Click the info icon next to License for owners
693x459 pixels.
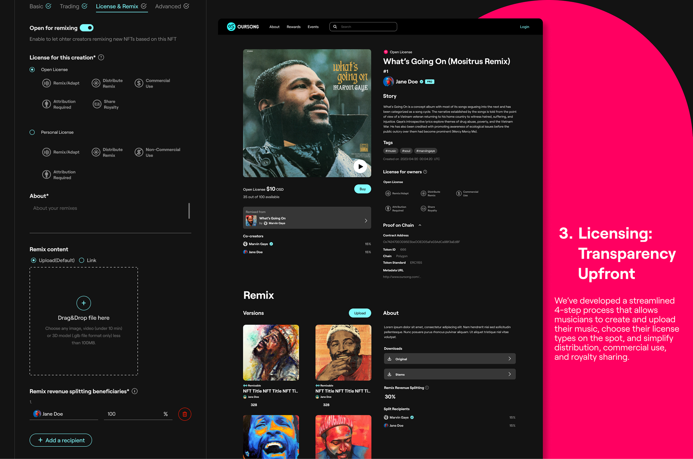point(425,172)
